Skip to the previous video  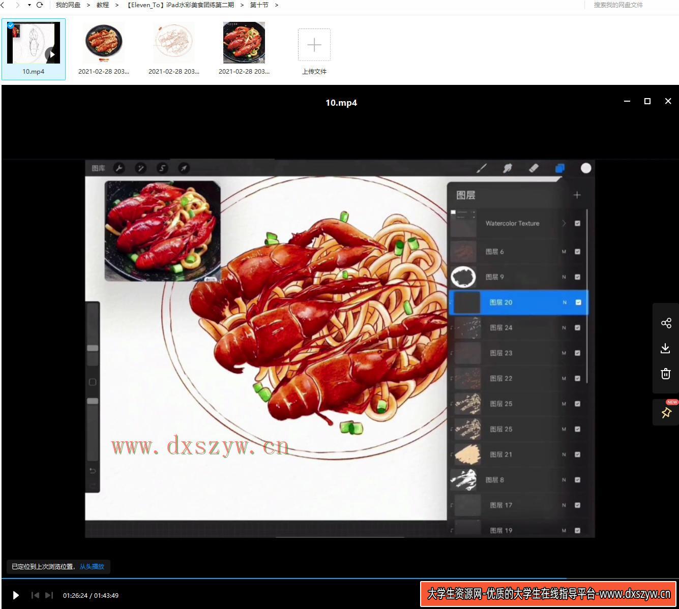pyautogui.click(x=35, y=595)
